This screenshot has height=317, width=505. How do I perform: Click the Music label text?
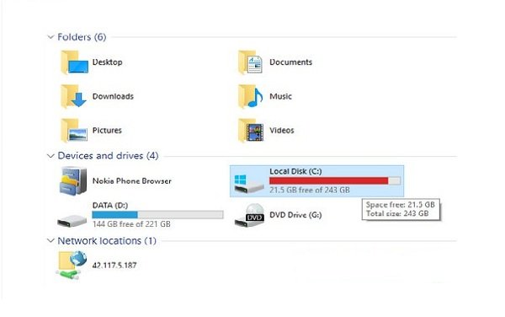pos(280,96)
